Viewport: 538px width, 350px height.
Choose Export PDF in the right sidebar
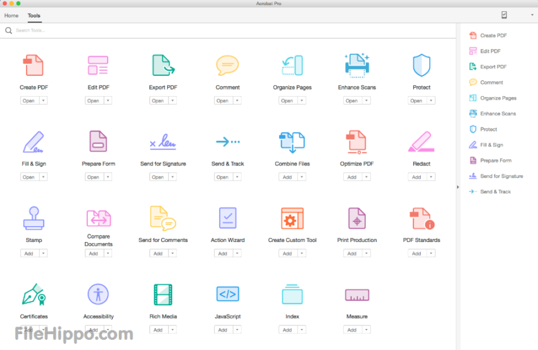point(488,66)
